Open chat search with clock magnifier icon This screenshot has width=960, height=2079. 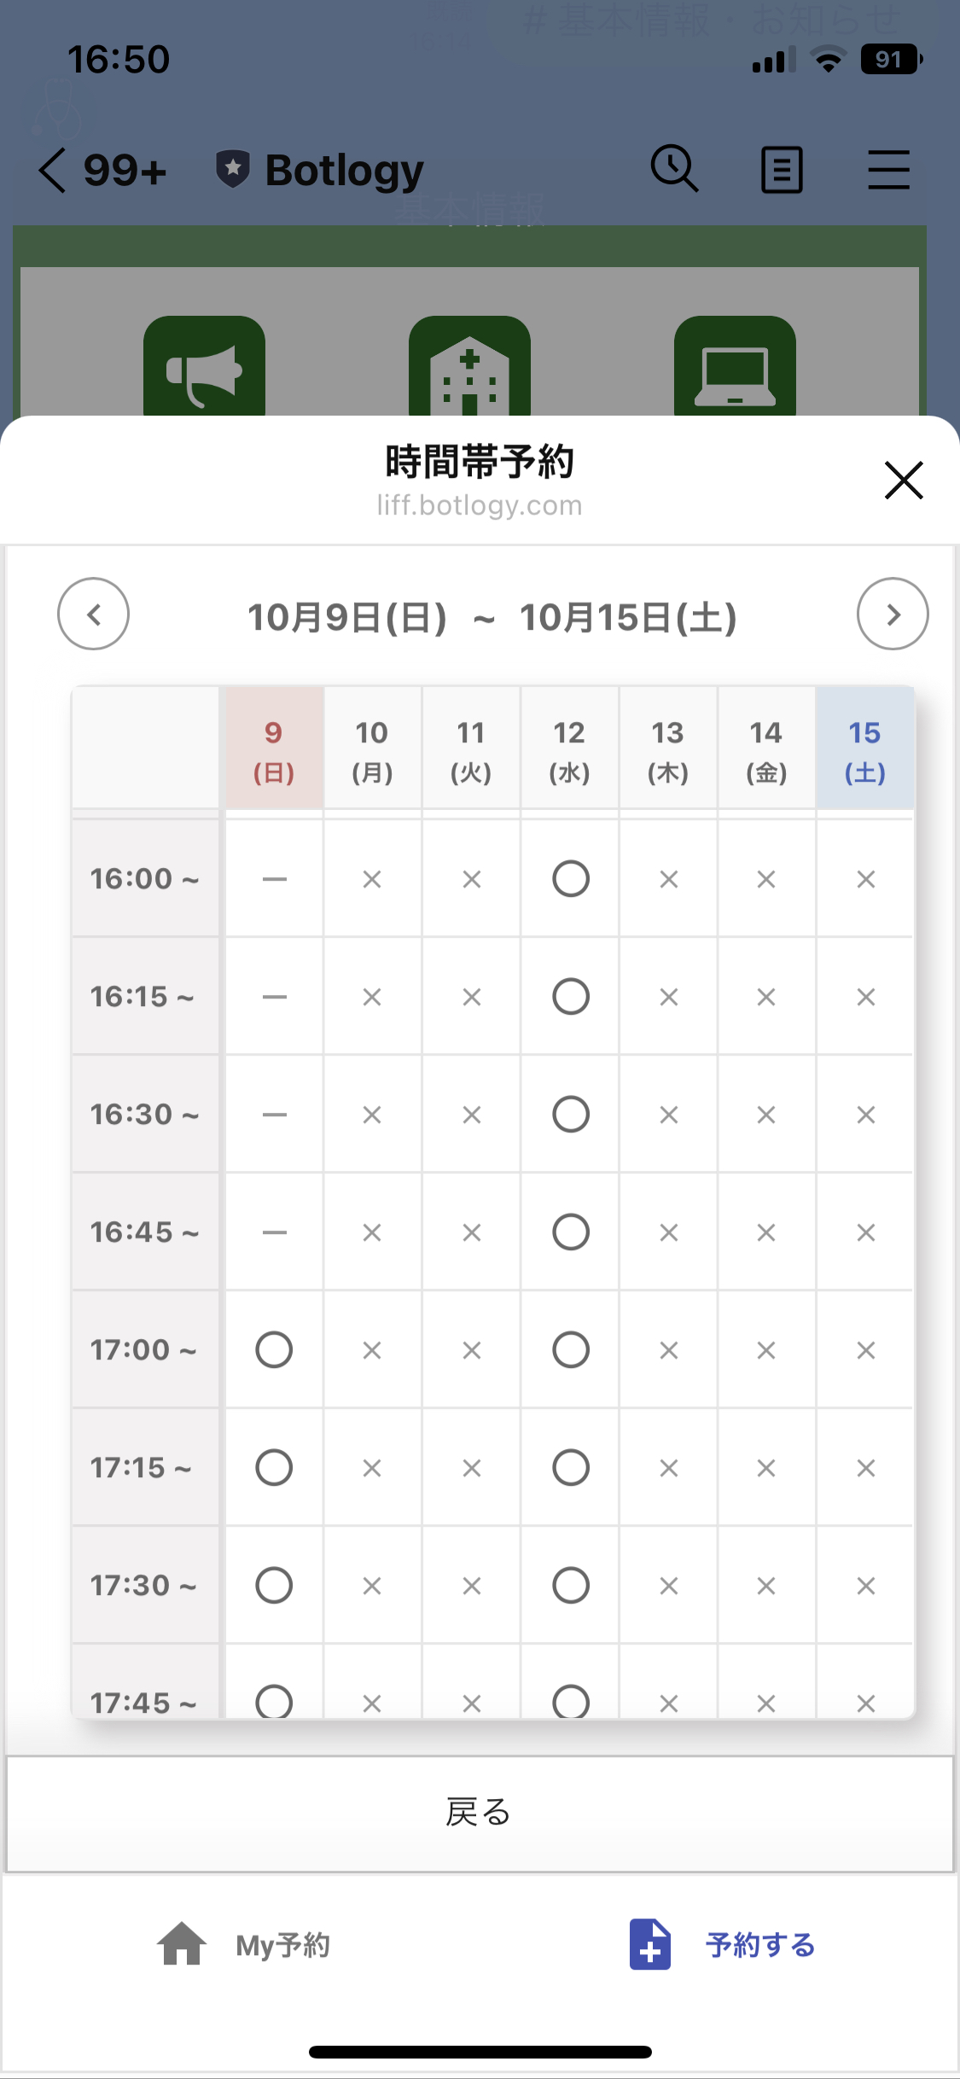674,169
